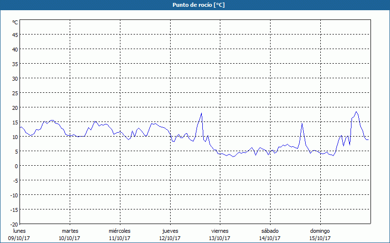Viewport: 390px width, 243px height.
Task: Click the chart title Punto de rocío
Action: (195, 5)
